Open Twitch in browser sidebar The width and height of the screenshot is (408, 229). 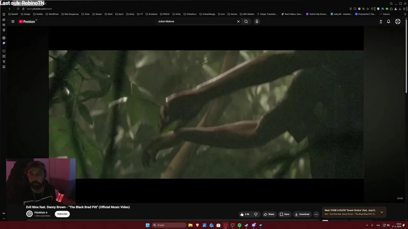click(x=4, y=43)
